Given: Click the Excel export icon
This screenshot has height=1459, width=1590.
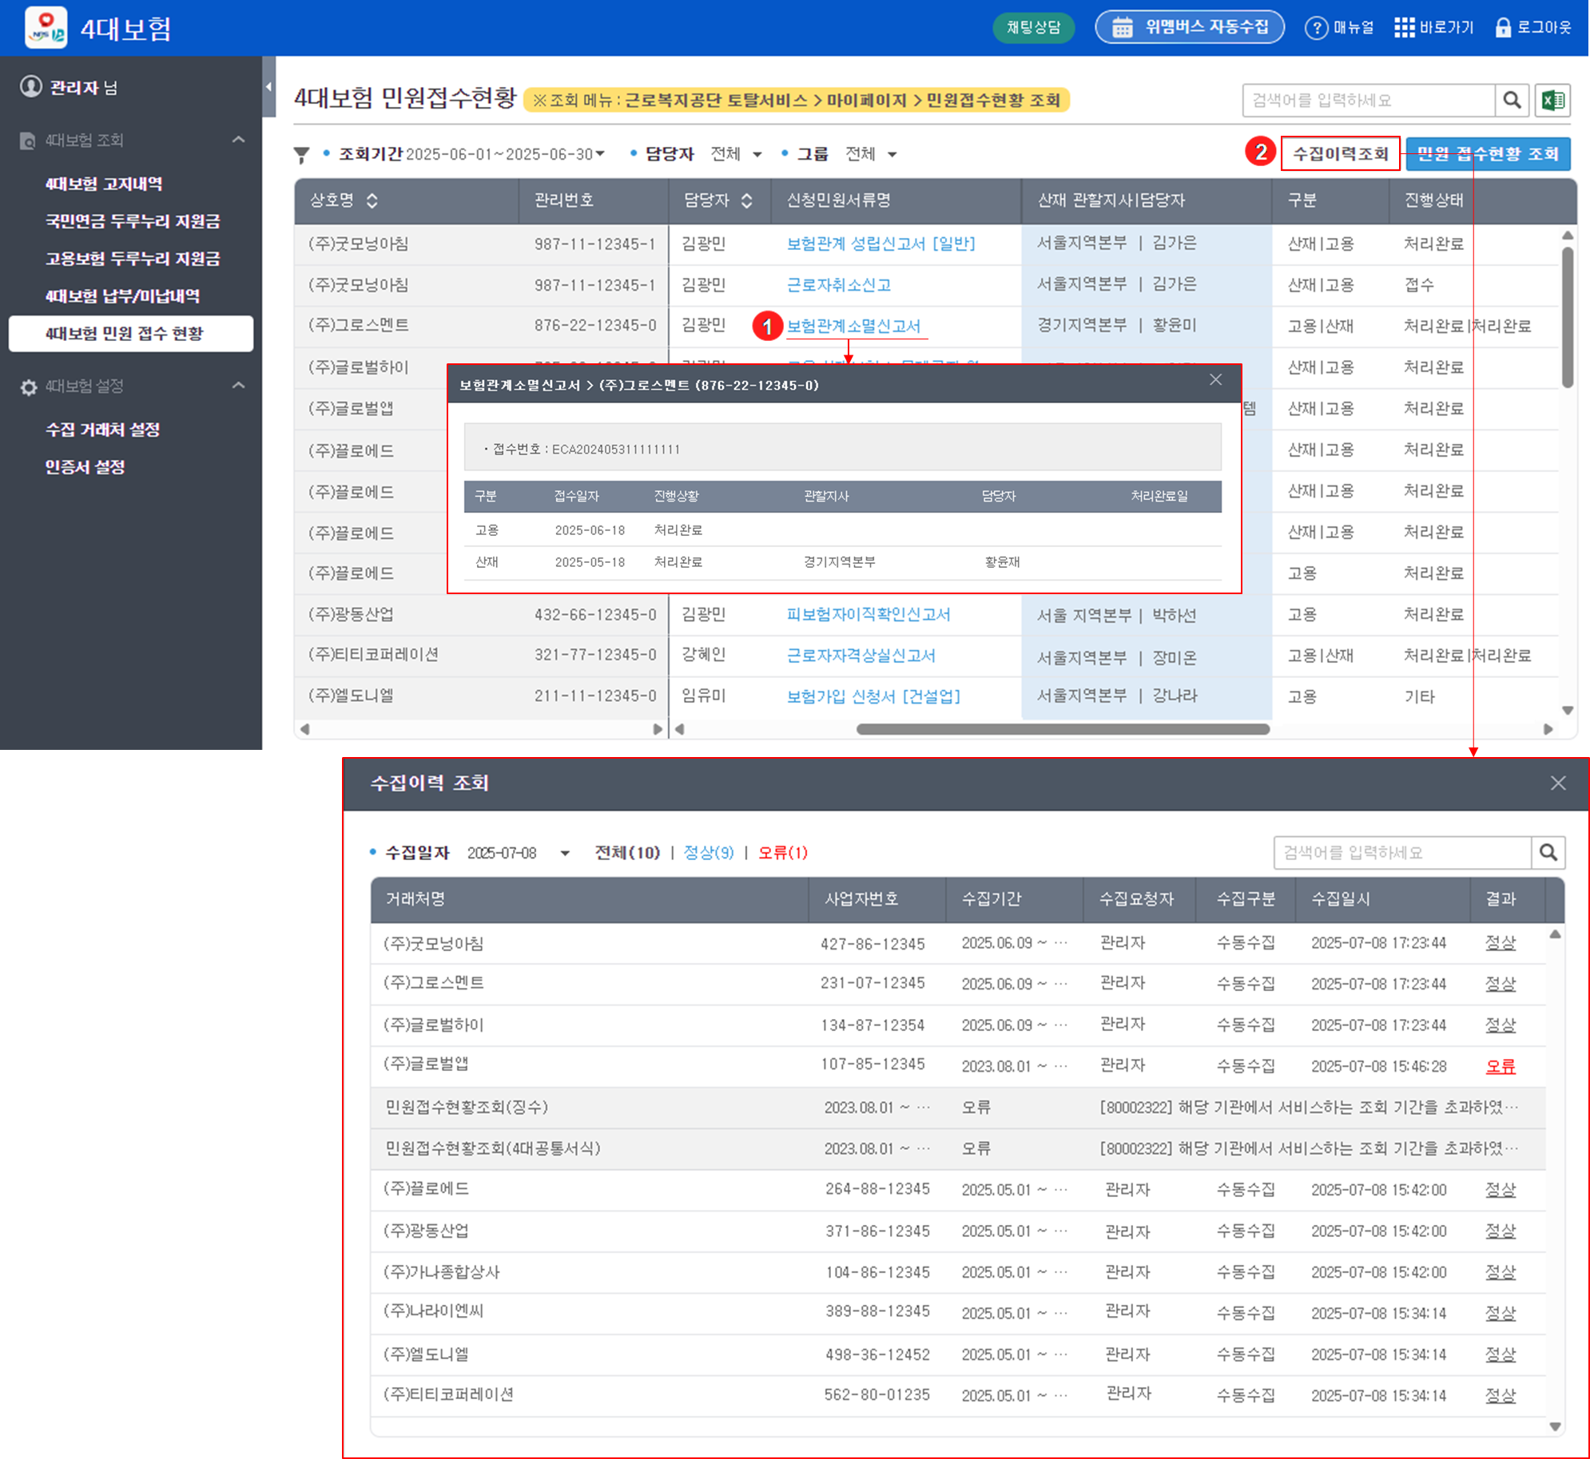Looking at the screenshot, I should pos(1552,101).
